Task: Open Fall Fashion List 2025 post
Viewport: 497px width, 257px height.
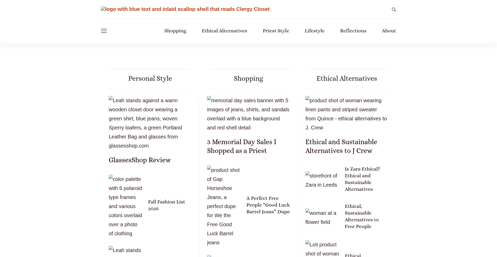Action: pyautogui.click(x=166, y=205)
